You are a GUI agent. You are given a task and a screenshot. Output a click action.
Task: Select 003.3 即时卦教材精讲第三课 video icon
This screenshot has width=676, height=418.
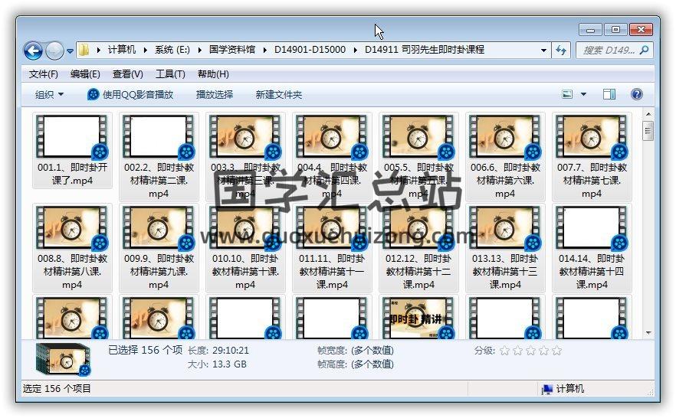[245, 136]
